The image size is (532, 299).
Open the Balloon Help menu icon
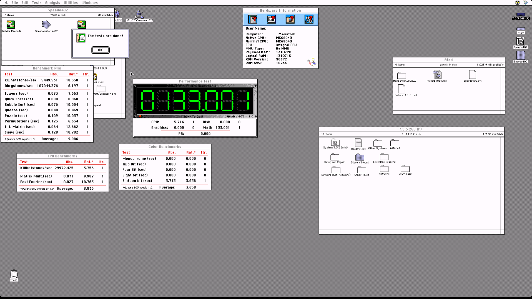coord(517,3)
